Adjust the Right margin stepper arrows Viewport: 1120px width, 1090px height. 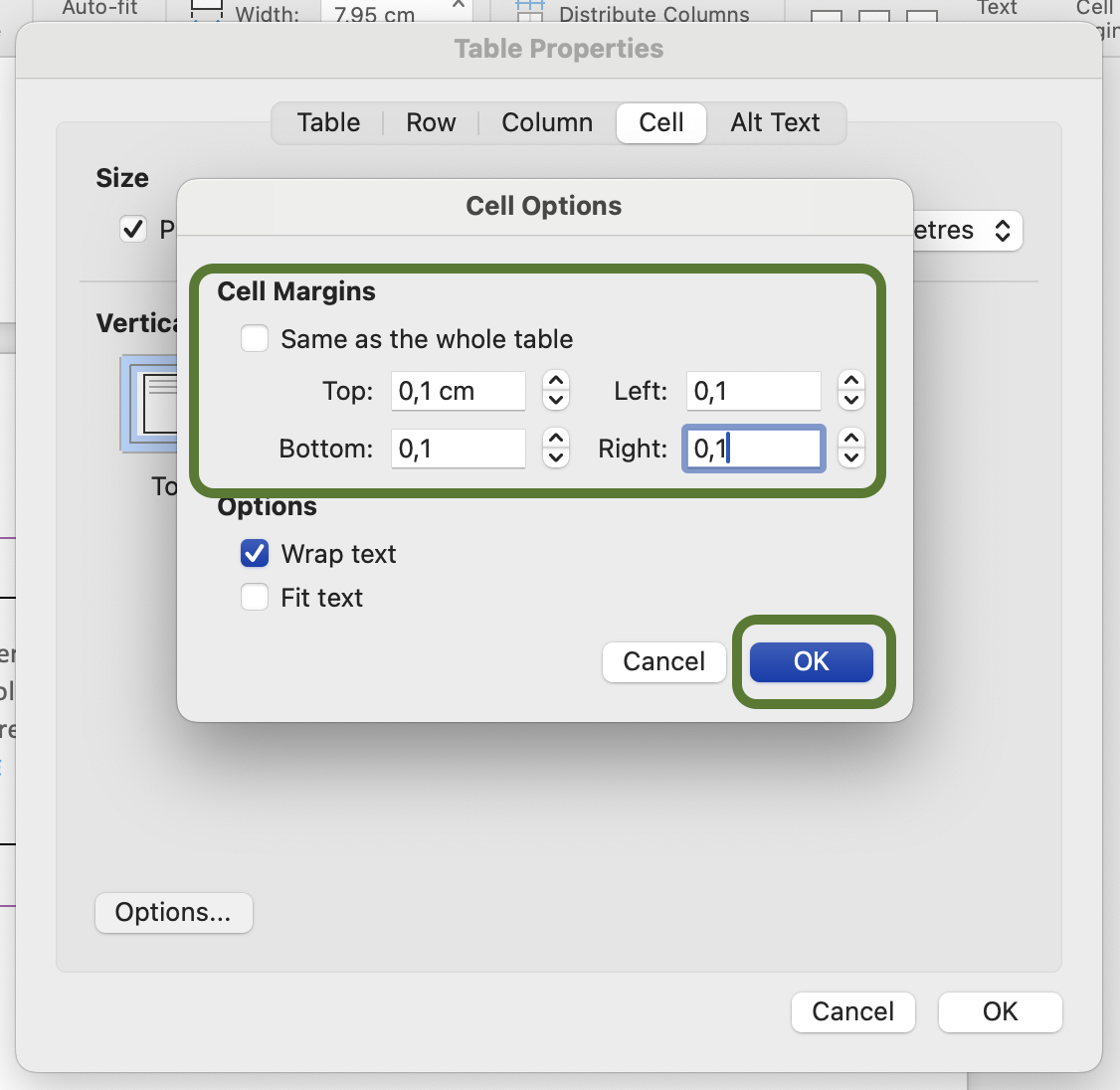pyautogui.click(x=851, y=448)
